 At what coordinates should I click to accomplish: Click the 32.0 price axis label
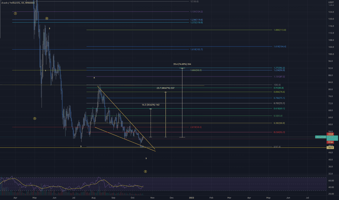coord(331,174)
